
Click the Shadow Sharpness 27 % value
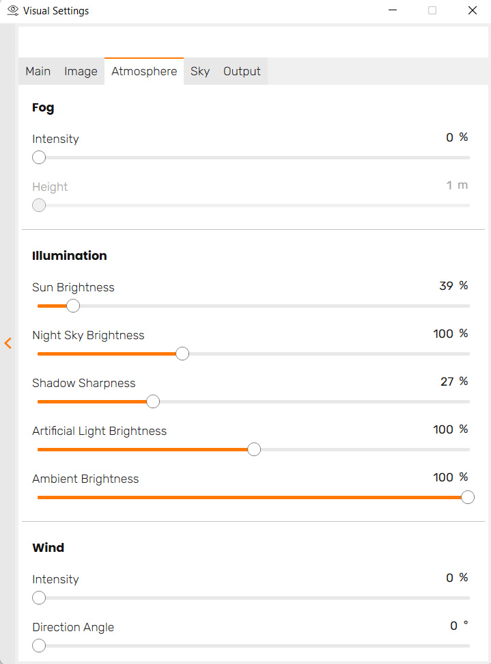click(x=454, y=382)
